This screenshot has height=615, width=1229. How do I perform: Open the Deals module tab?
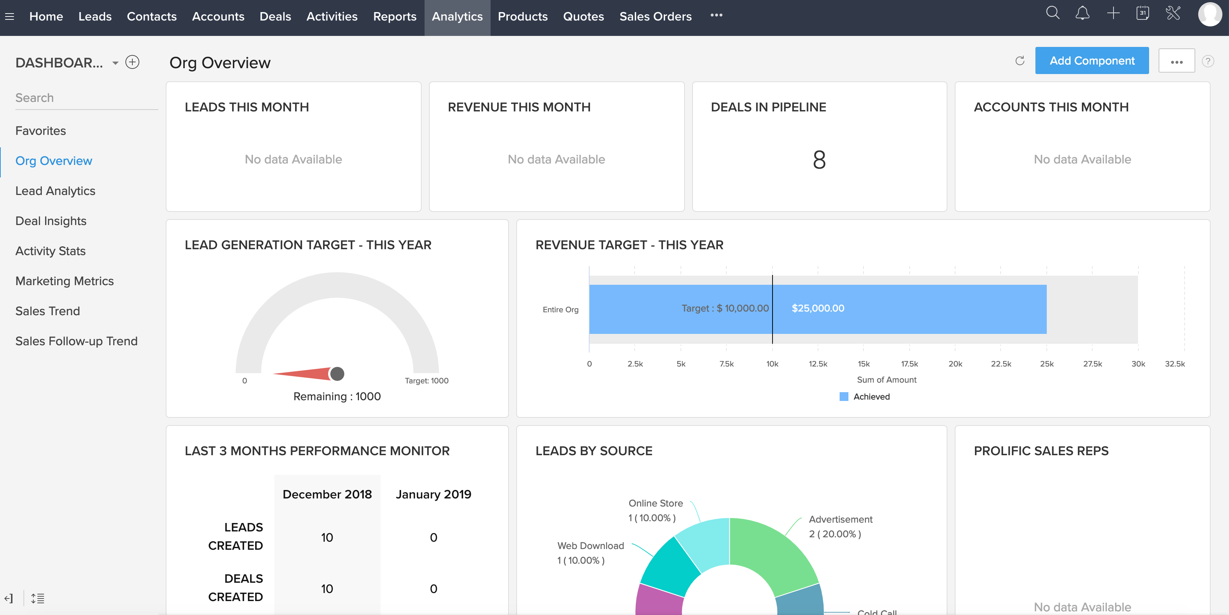(x=275, y=17)
